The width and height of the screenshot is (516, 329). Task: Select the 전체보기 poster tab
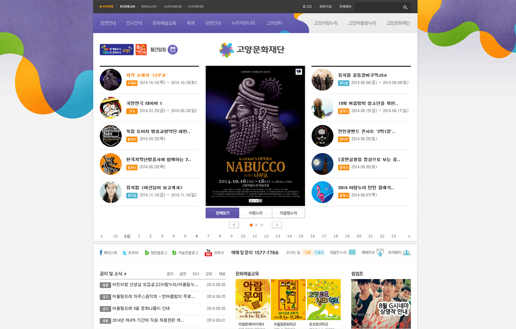223,213
